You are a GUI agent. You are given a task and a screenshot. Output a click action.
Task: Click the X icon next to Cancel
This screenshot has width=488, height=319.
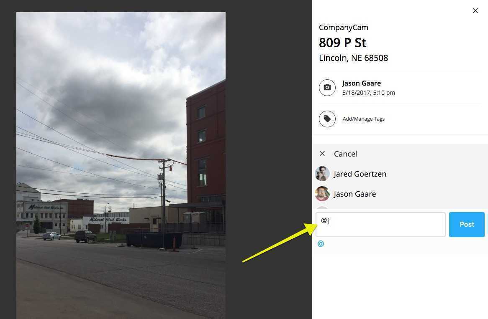(x=322, y=153)
